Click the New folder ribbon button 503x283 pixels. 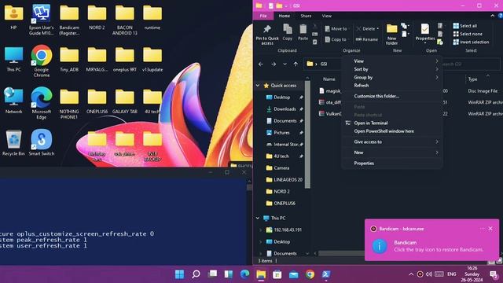click(391, 34)
